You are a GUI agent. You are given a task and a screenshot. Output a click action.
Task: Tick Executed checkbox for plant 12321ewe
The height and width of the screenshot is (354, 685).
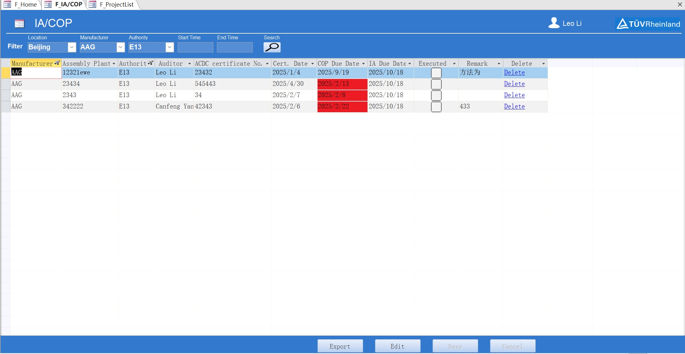coord(436,73)
